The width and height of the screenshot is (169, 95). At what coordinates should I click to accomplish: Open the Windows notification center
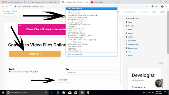tap(165, 93)
